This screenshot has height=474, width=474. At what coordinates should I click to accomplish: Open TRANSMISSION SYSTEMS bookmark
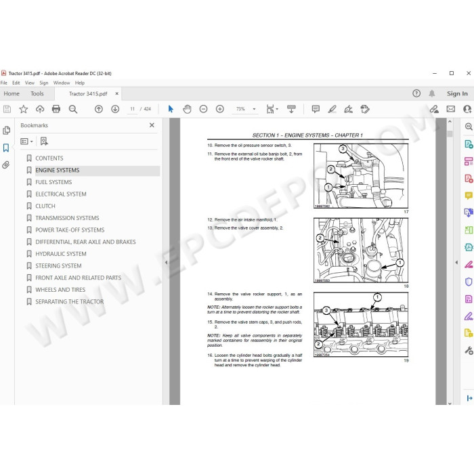[67, 218]
